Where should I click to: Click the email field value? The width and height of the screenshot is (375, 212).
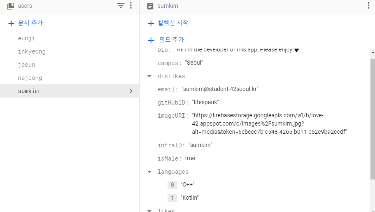tap(220, 89)
